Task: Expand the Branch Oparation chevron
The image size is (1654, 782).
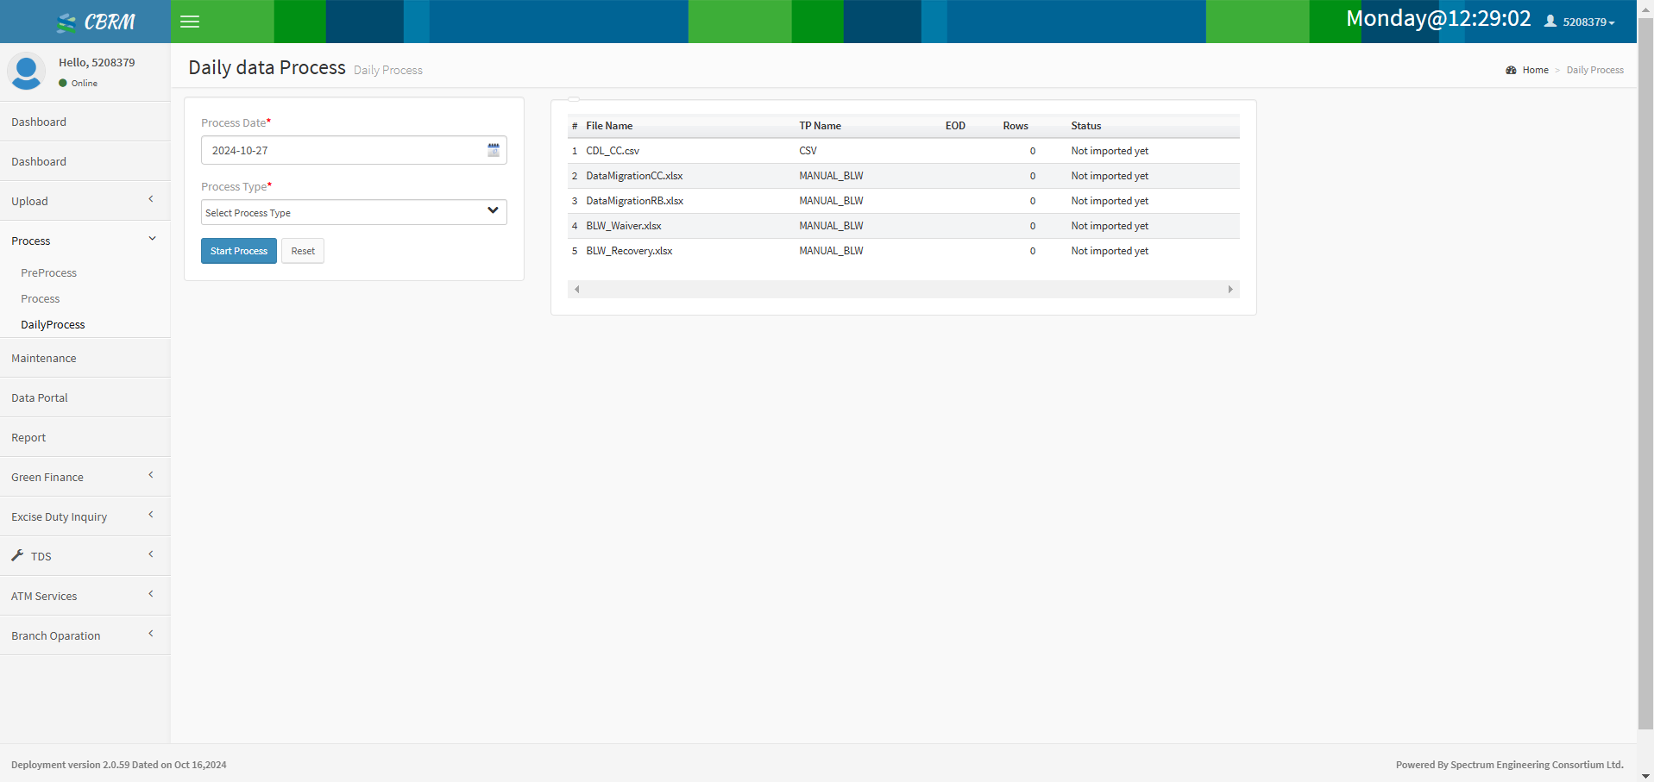Action: (x=151, y=634)
